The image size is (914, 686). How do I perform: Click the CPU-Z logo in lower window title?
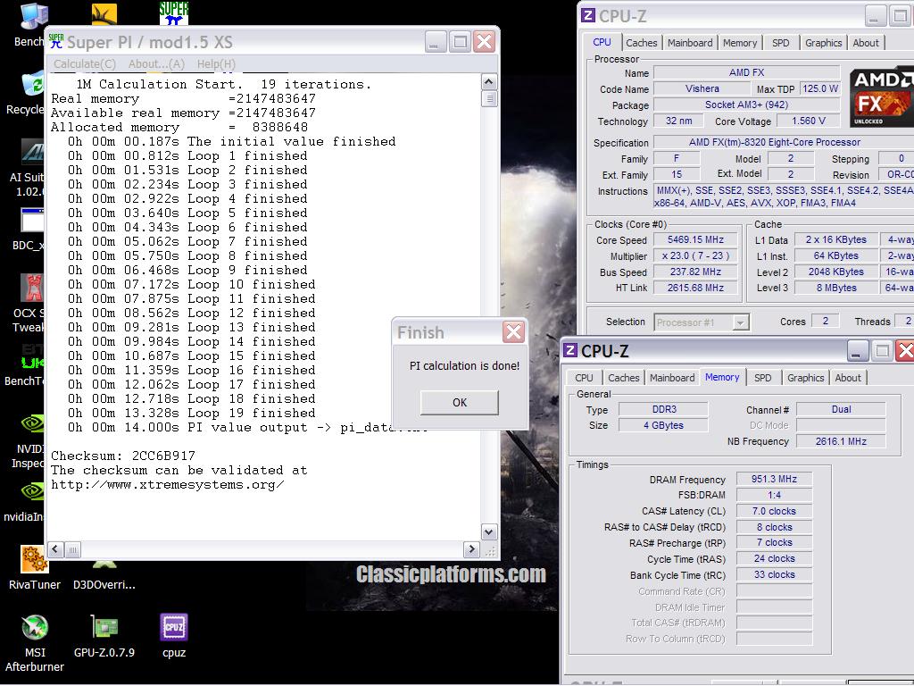570,350
